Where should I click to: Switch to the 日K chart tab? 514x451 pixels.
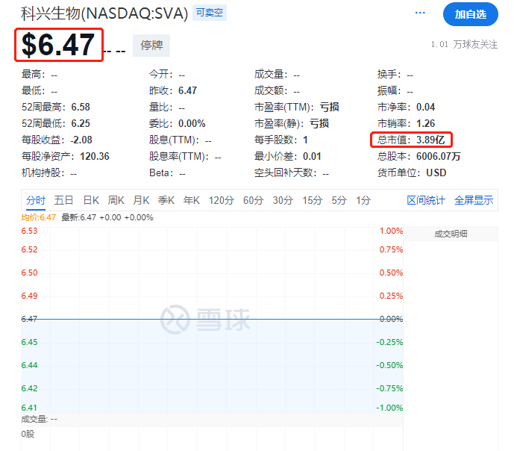pyautogui.click(x=91, y=200)
